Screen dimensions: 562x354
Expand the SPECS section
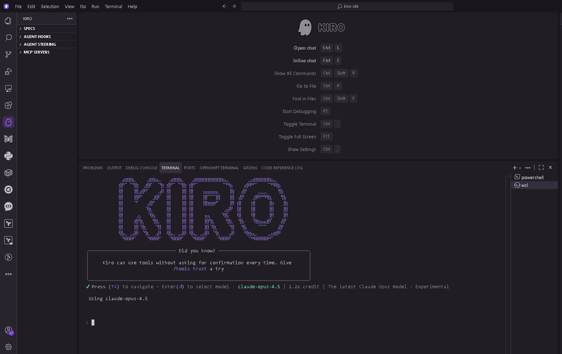pyautogui.click(x=29, y=29)
